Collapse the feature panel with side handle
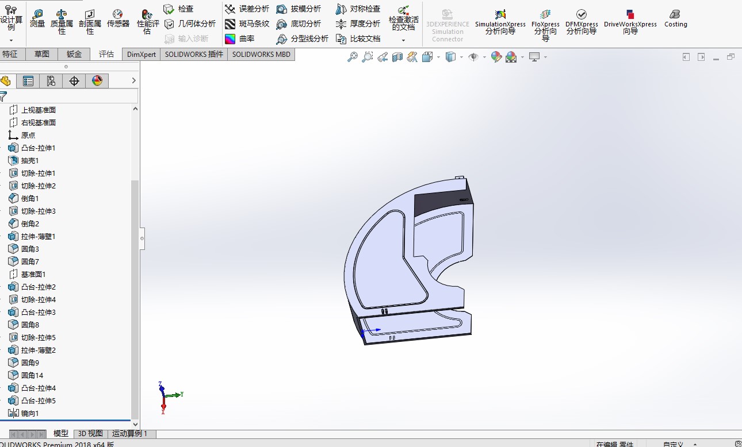The width and height of the screenshot is (742, 447). point(142,238)
